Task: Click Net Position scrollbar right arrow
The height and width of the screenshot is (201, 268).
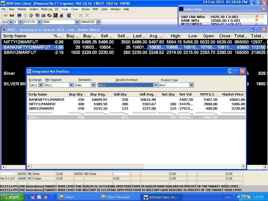Action: 243,166
